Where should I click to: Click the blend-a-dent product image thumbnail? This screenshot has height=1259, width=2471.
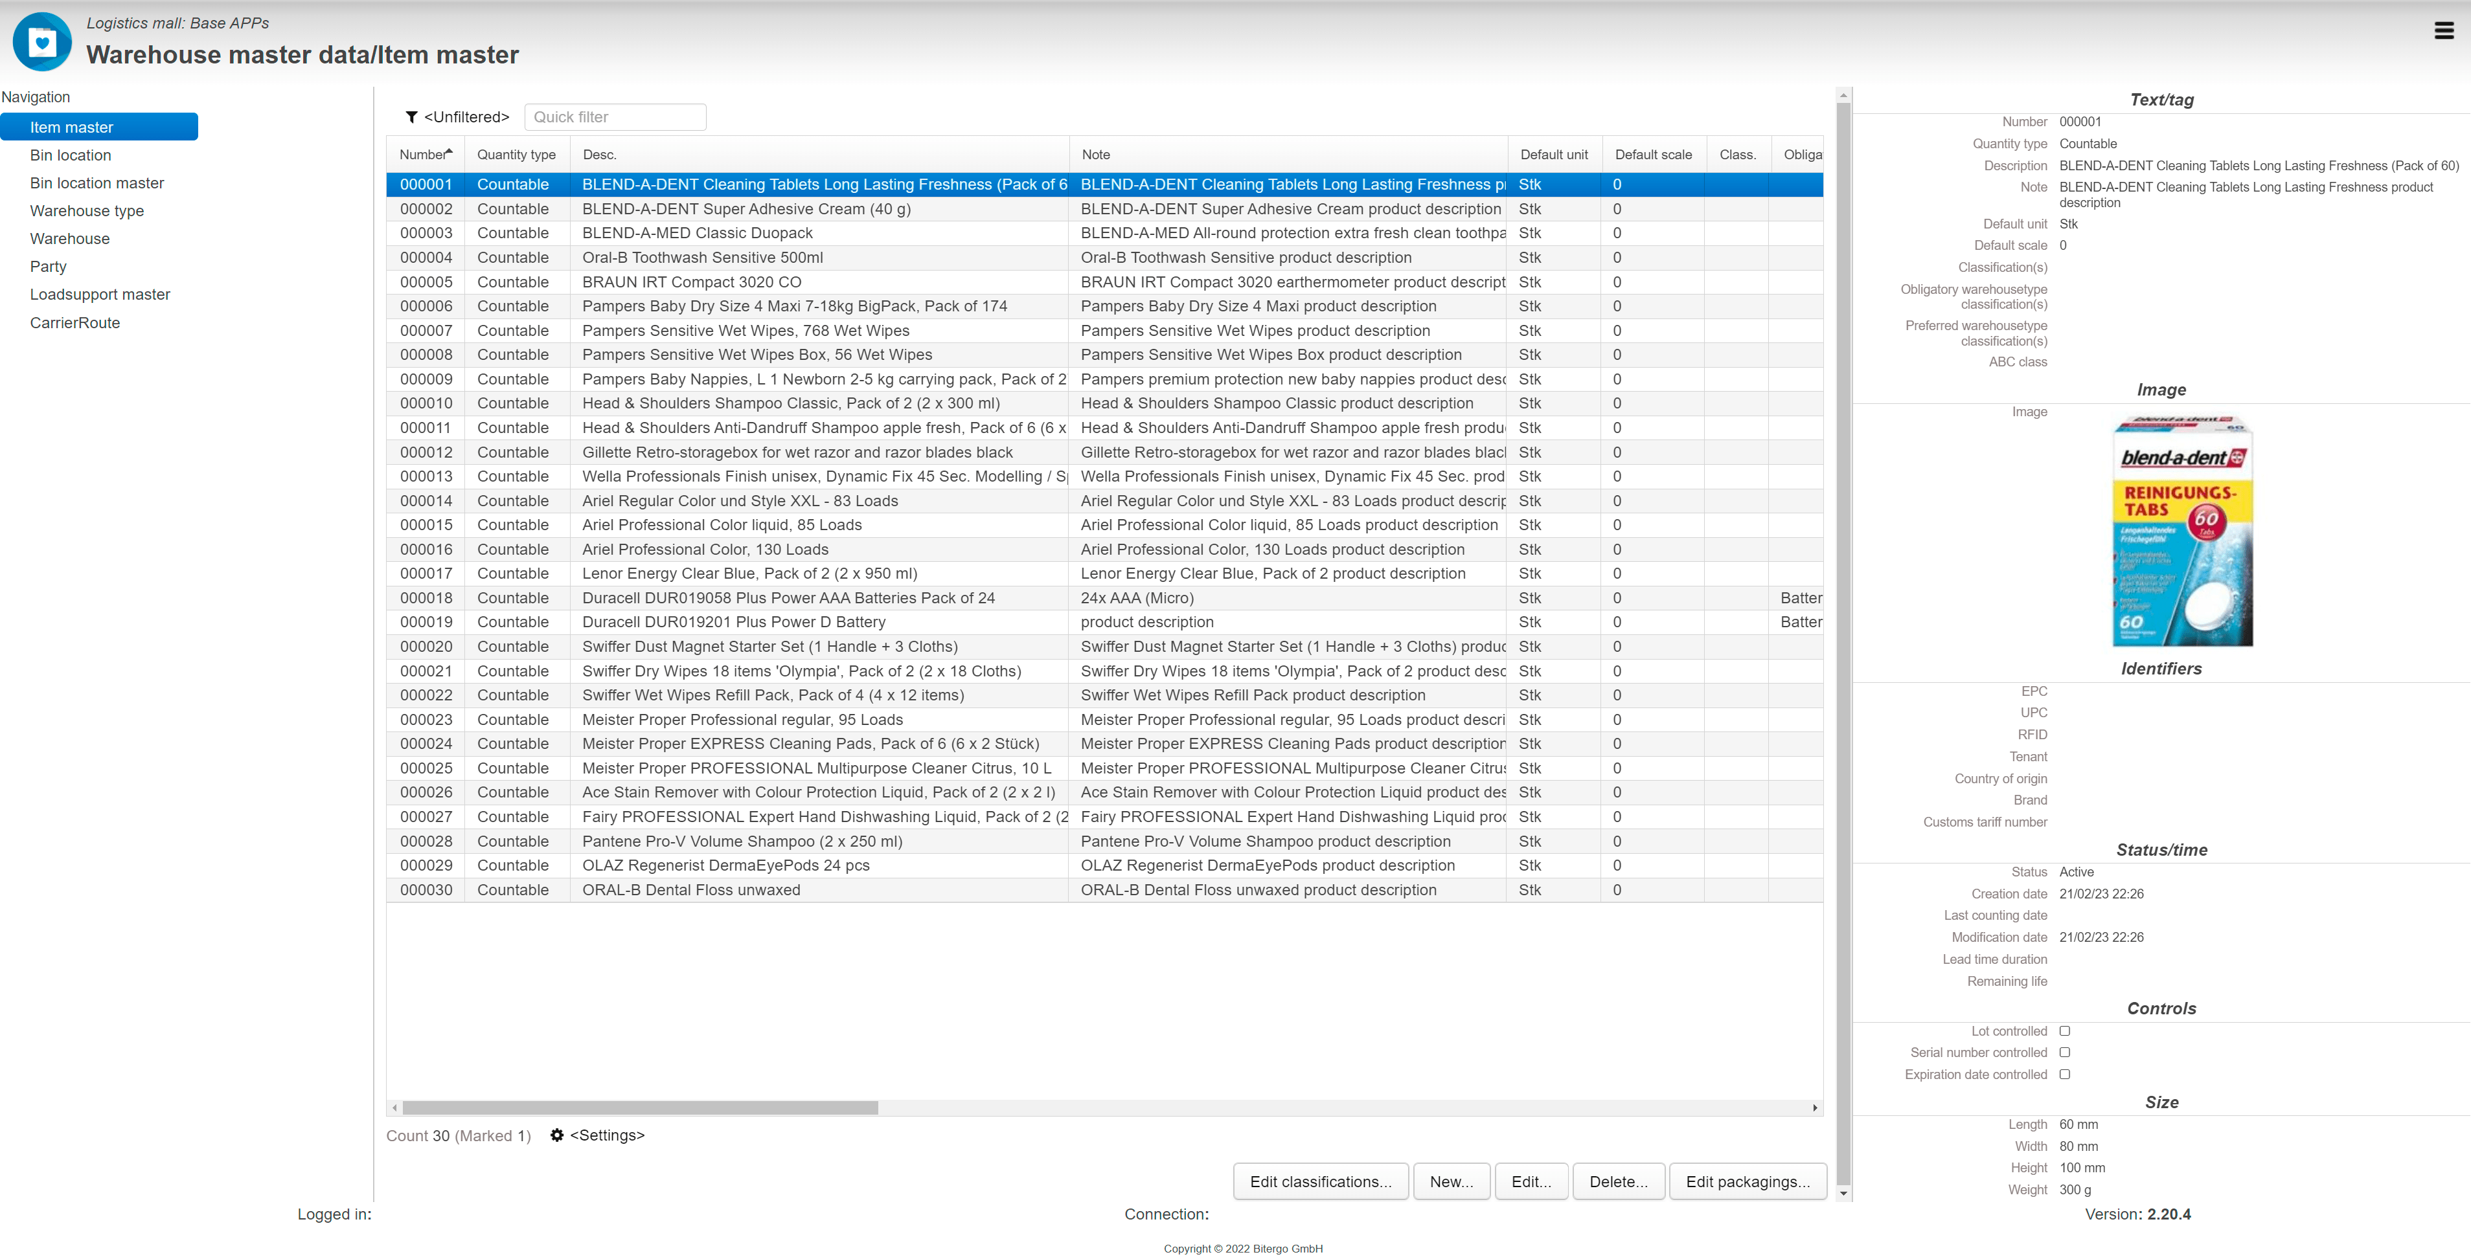pyautogui.click(x=2182, y=532)
